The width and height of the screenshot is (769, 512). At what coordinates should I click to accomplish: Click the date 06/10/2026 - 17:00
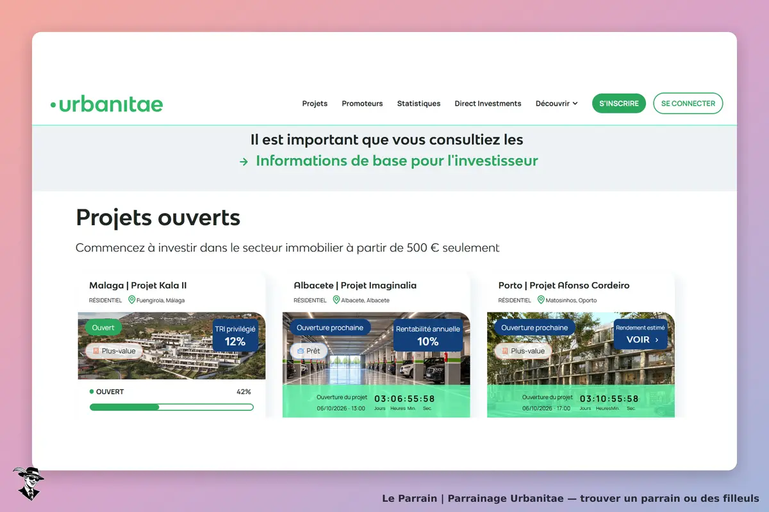point(546,408)
